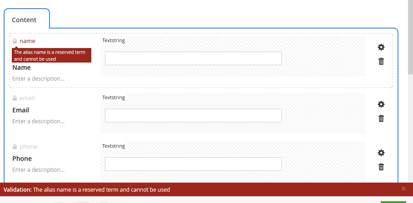Open settings gear for email property

pos(381,104)
